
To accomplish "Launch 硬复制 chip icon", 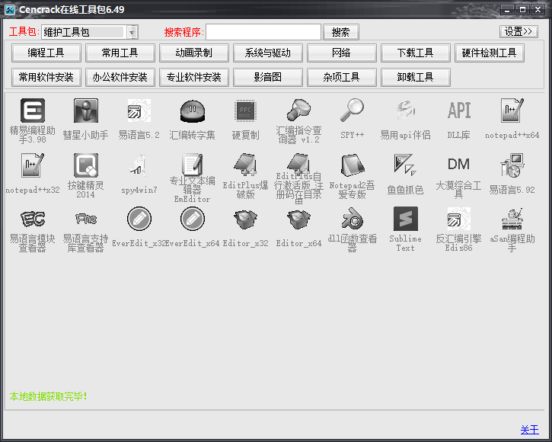I will tap(245, 111).
